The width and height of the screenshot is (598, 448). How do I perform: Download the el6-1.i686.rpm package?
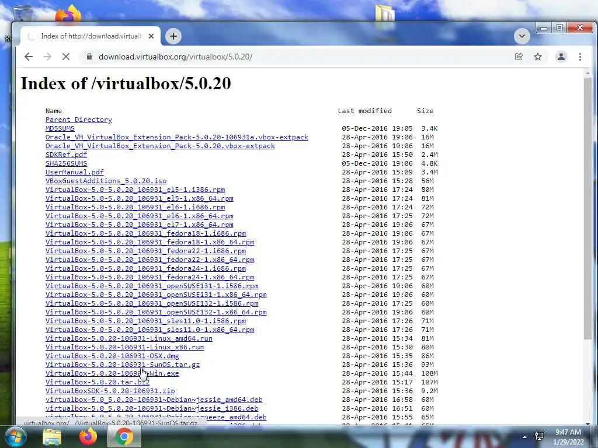coord(135,207)
